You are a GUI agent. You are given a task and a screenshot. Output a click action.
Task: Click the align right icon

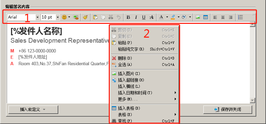pos(231,17)
